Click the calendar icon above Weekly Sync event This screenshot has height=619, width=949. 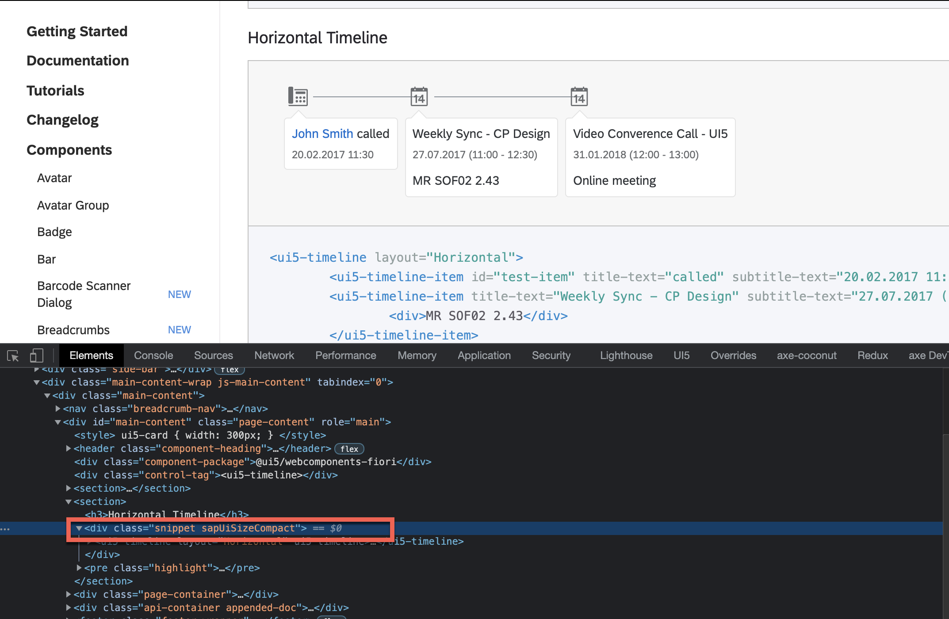[x=418, y=96]
